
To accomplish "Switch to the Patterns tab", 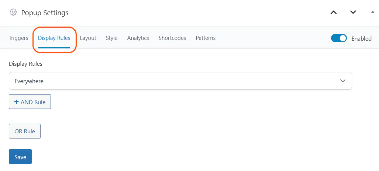I will coord(206,38).
